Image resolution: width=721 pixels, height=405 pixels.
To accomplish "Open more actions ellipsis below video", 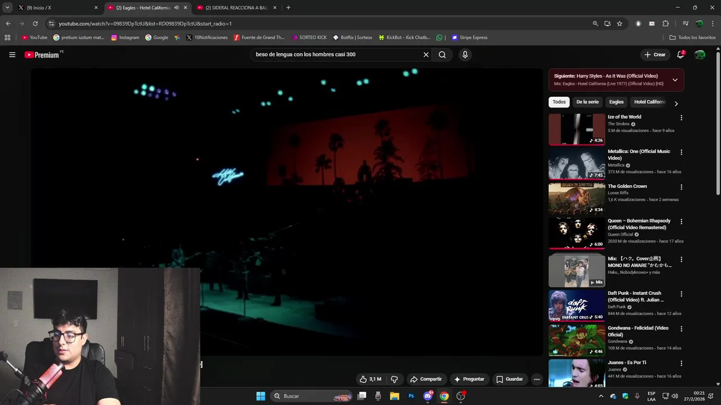I will 537,379.
